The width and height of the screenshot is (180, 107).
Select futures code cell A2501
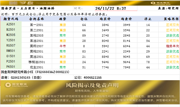[x=11, y=24]
